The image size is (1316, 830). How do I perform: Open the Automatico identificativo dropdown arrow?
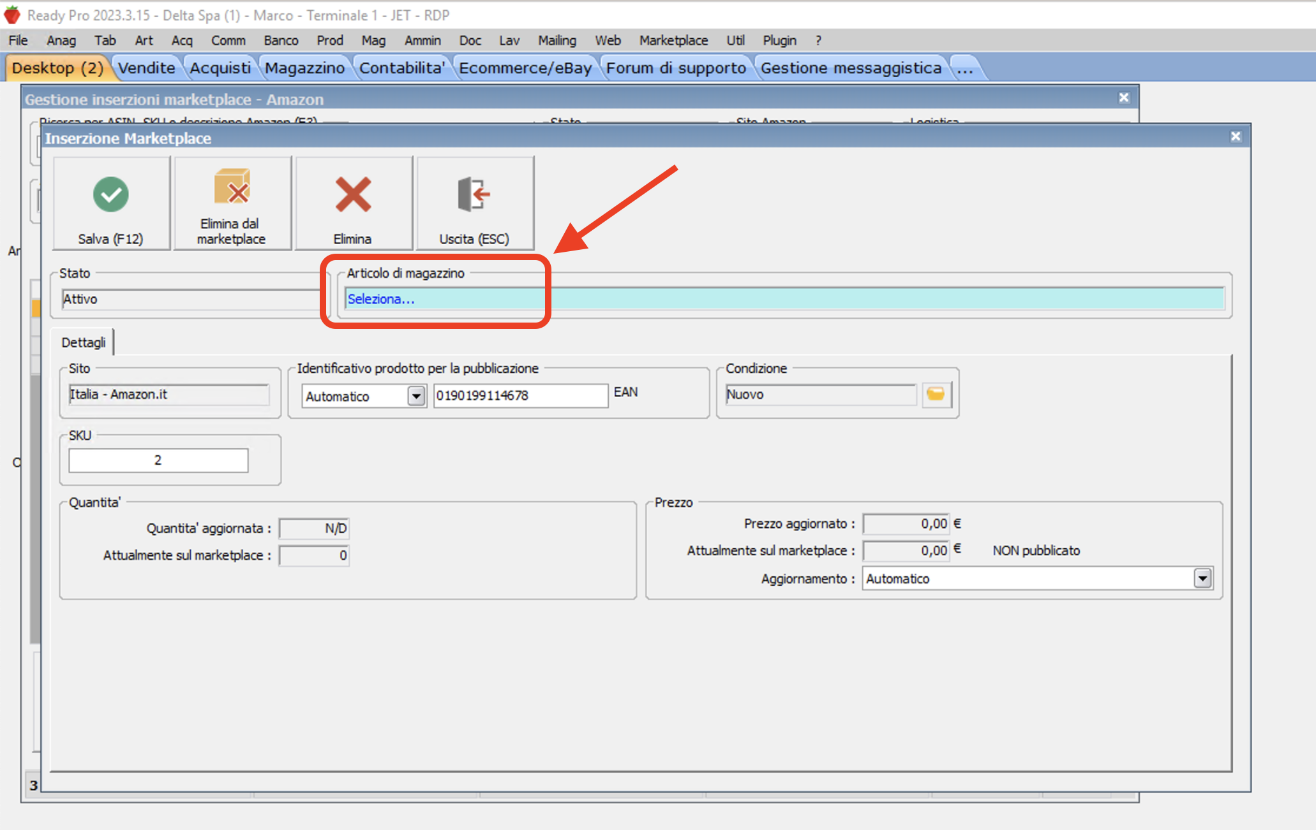tap(416, 396)
